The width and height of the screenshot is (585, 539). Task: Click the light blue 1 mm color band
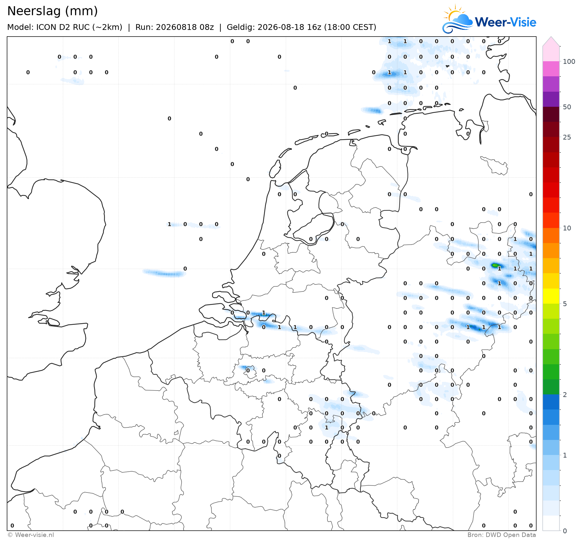coord(551,462)
